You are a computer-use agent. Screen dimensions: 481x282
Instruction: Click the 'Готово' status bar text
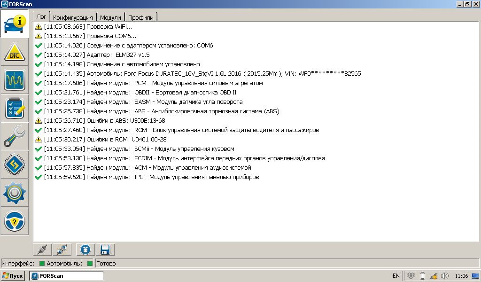pyautogui.click(x=106, y=263)
